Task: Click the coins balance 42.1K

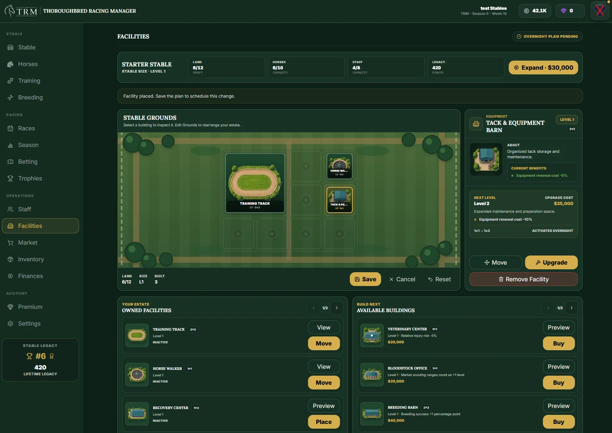Action: pyautogui.click(x=535, y=11)
